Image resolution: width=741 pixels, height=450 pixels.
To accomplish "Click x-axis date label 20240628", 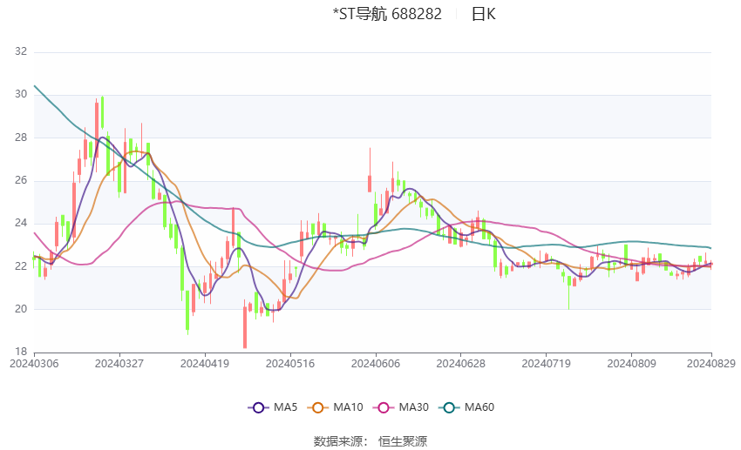I will click(461, 364).
